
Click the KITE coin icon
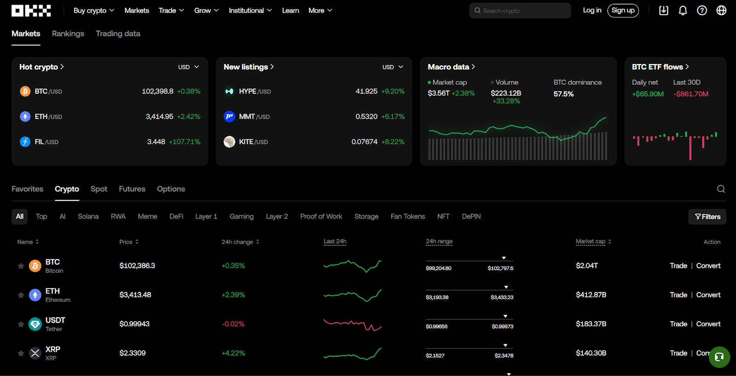point(229,142)
